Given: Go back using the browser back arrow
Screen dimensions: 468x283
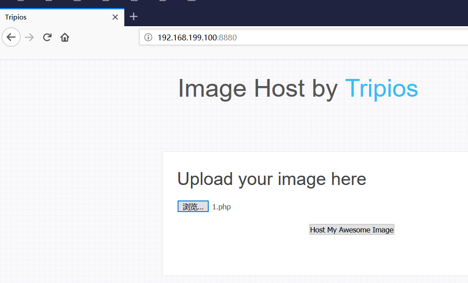Looking at the screenshot, I should point(11,37).
